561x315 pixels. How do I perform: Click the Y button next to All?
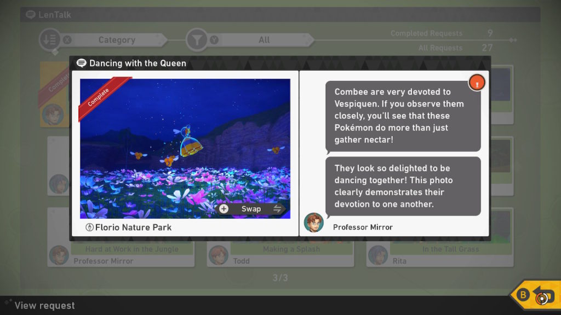[x=214, y=40]
